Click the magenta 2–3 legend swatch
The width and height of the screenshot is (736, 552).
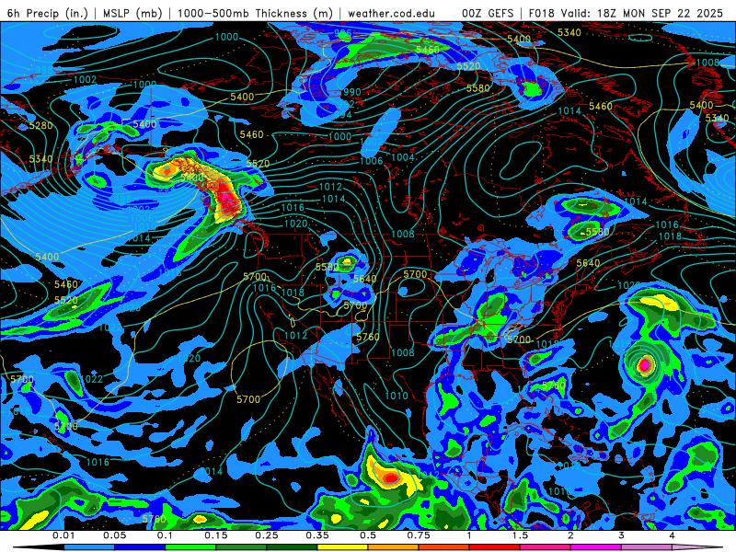pos(596,547)
